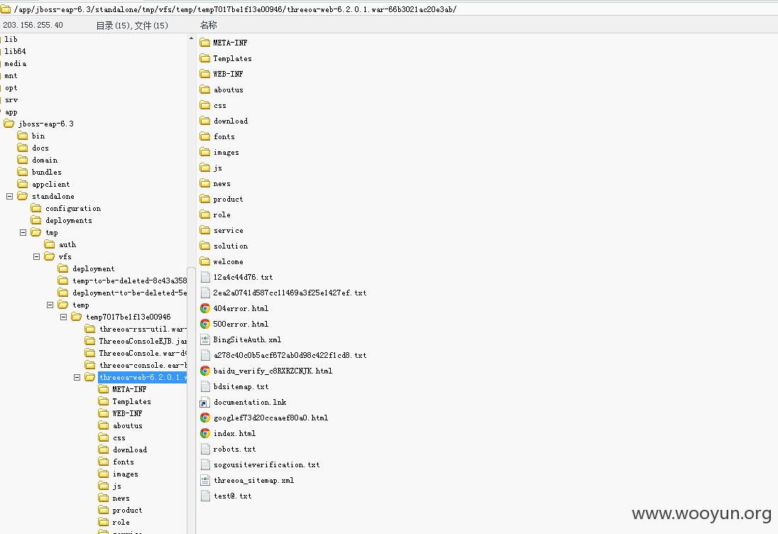Select bdsitemap.txt file name
Screen dimensions: 778x534
tap(241, 386)
